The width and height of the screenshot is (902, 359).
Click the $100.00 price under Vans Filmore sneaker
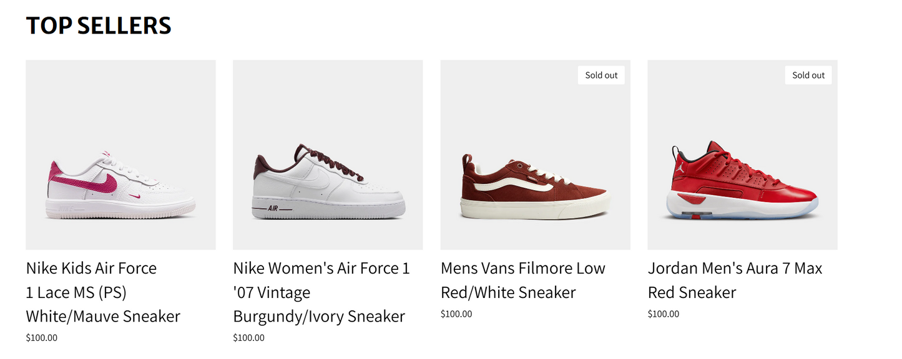456,314
